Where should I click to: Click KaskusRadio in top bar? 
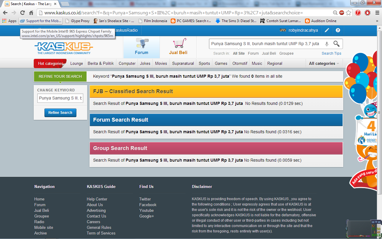pos(126,30)
